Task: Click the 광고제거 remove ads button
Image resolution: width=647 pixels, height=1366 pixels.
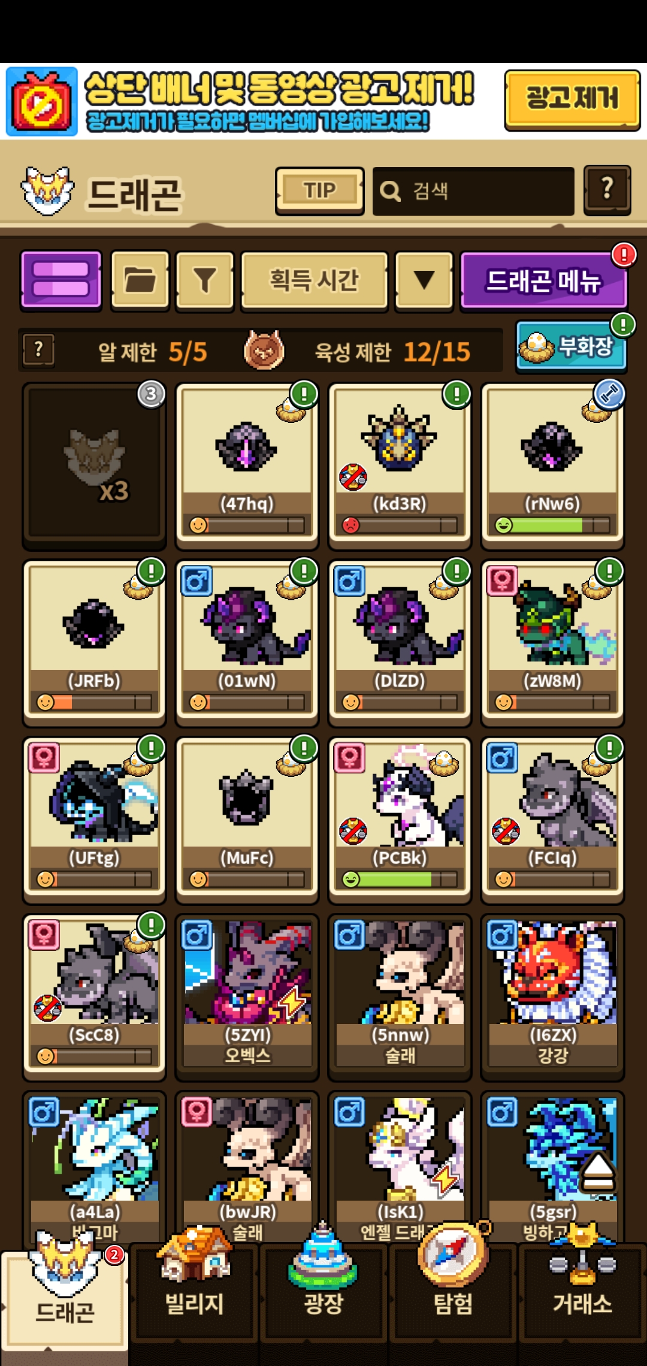Action: (572, 100)
